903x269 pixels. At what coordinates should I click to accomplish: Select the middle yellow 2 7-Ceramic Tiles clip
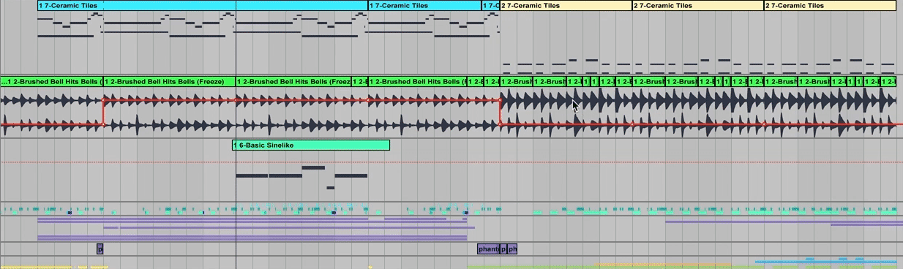[x=697, y=6]
